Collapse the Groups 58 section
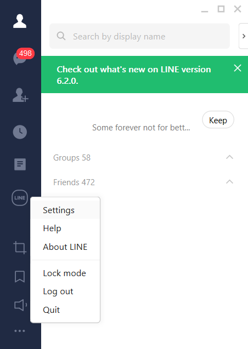The height and width of the screenshot is (349, 248). click(x=229, y=157)
